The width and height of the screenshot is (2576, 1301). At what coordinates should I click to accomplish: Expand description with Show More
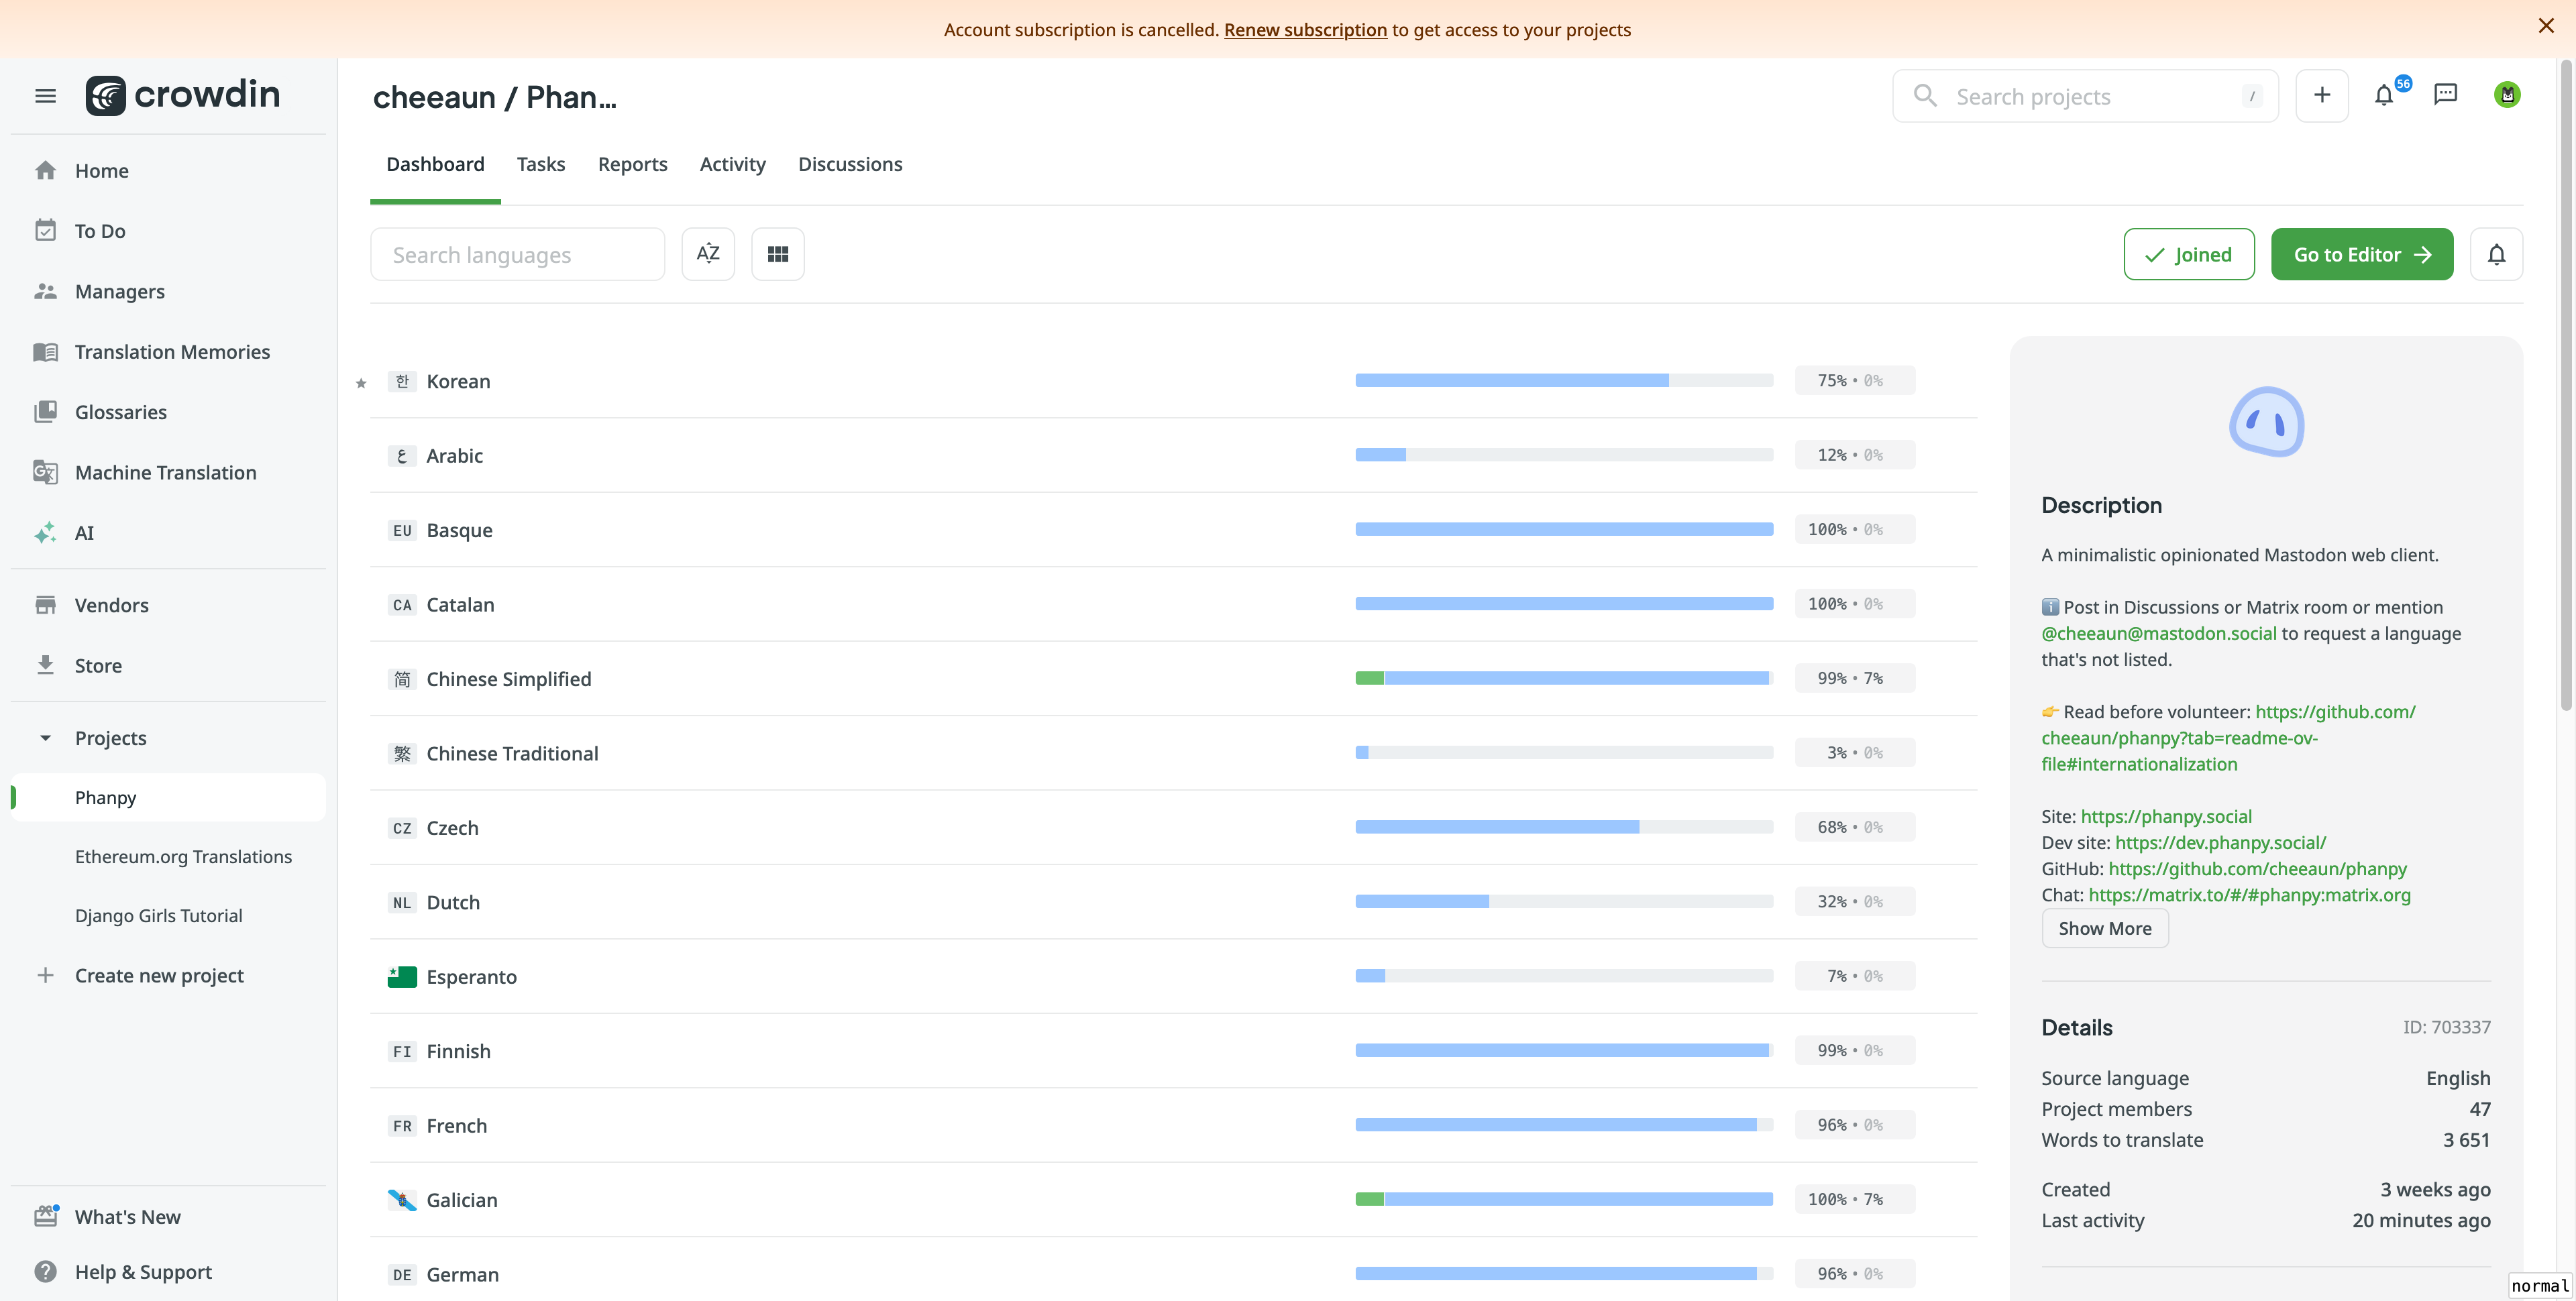(2104, 928)
